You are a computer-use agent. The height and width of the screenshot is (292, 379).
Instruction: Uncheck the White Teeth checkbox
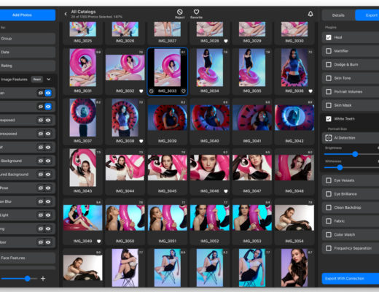[x=329, y=119]
